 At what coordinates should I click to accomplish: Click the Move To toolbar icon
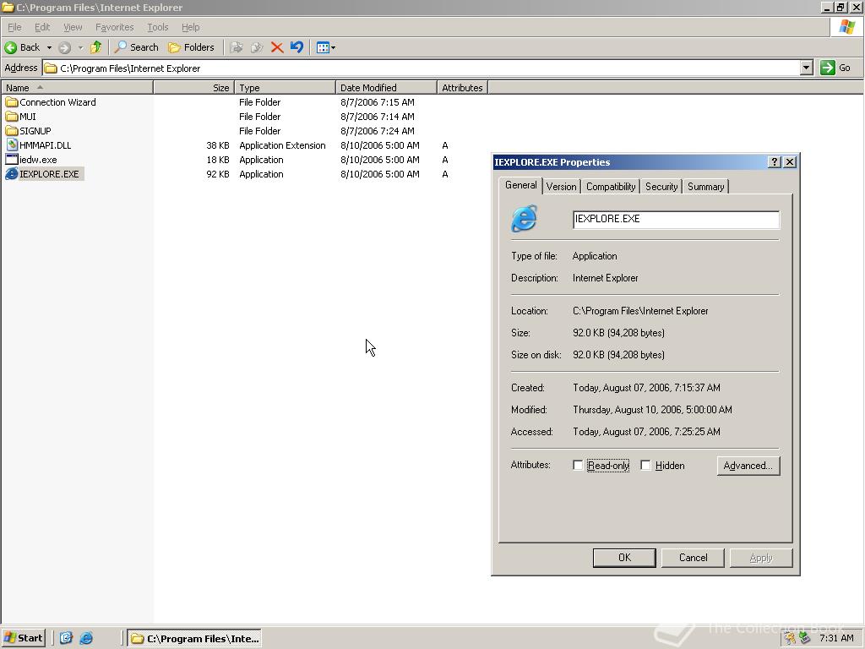click(237, 47)
